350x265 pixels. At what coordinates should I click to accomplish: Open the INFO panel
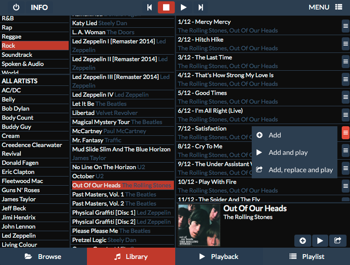pyautogui.click(x=39, y=7)
